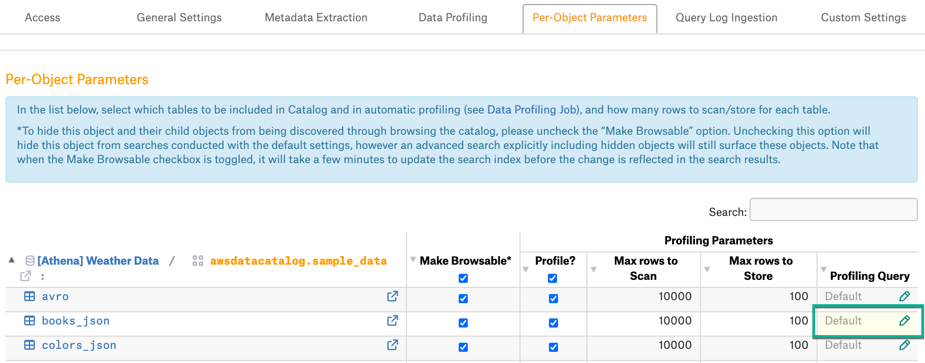Open books_json table via external link icon
The image size is (925, 363).
pyautogui.click(x=392, y=320)
